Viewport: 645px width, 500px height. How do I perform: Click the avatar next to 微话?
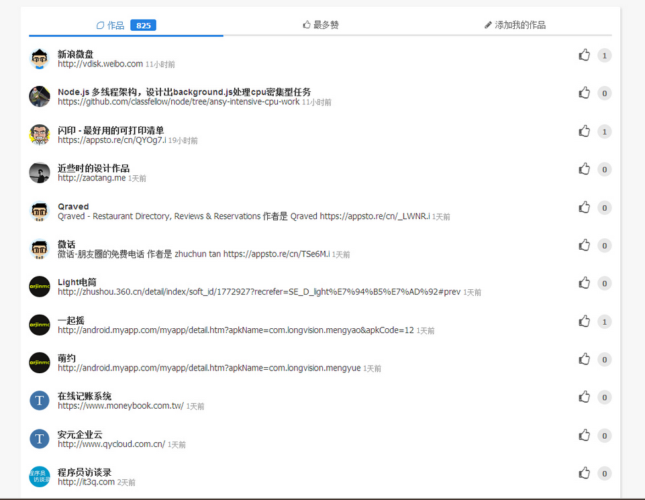(x=40, y=249)
